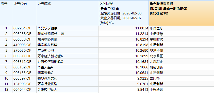214x93 pixels.
Task: Click fund name 华富成长趋势
Action: 47,45
